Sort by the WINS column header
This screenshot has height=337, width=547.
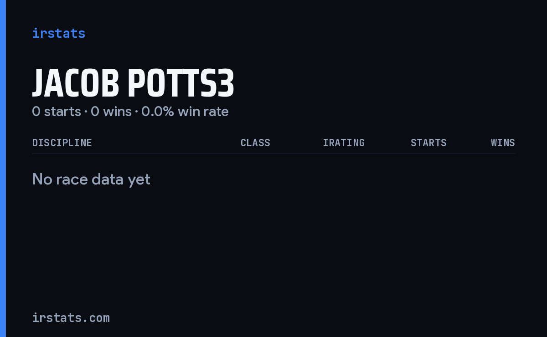point(503,143)
